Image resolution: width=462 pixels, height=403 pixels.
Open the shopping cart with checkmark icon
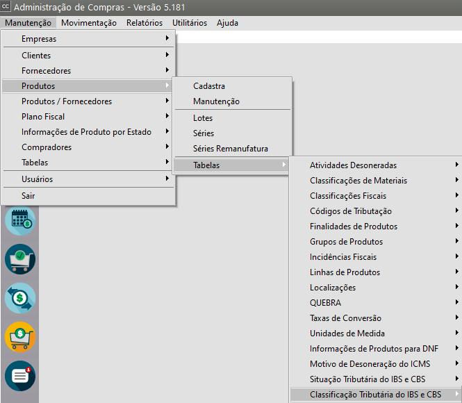(x=19, y=259)
